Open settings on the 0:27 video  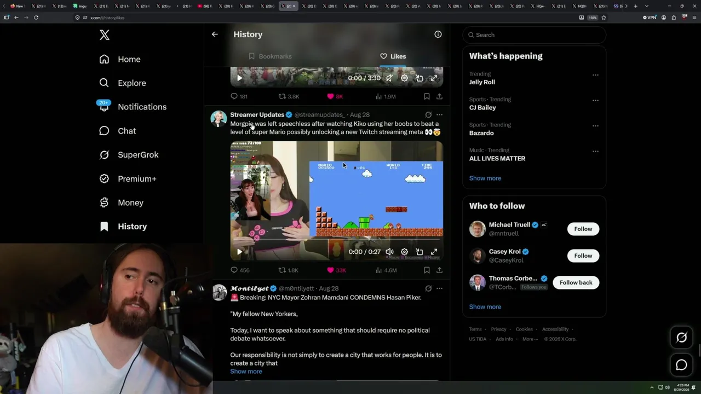click(x=404, y=252)
